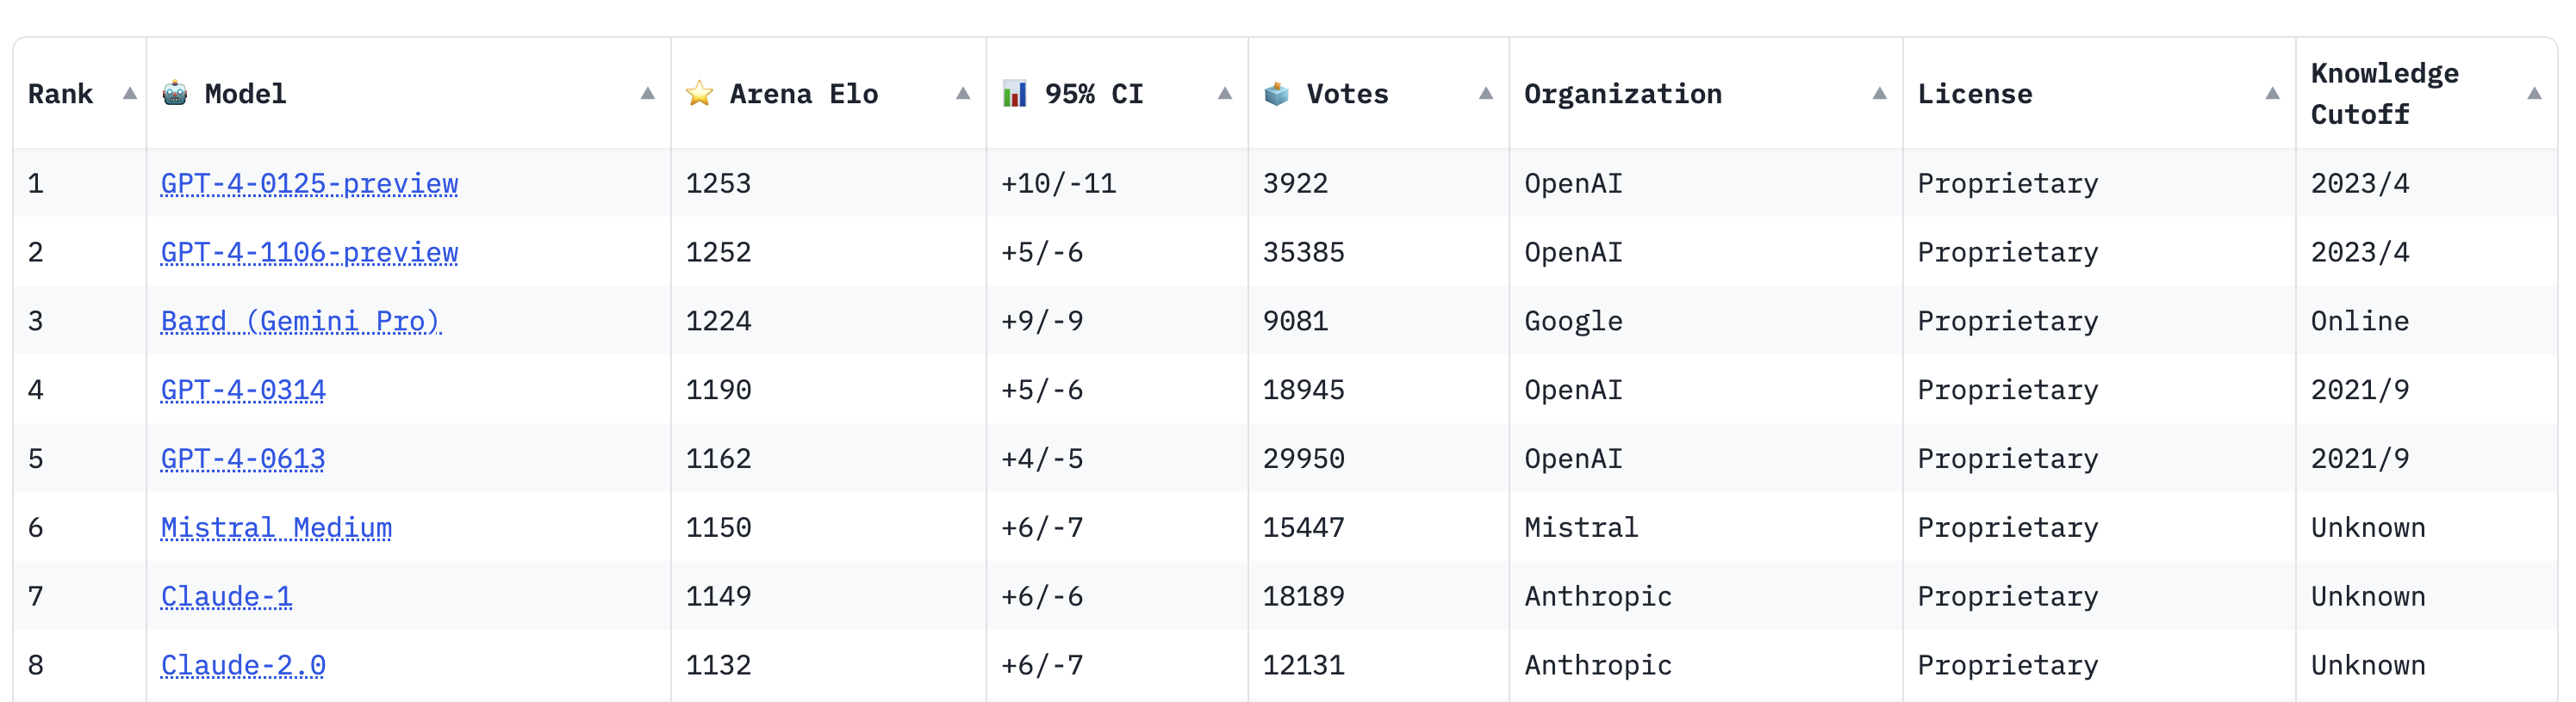Viewport: 2576px width, 702px height.
Task: Click the star icon next to Arena Elo
Action: [x=698, y=94]
